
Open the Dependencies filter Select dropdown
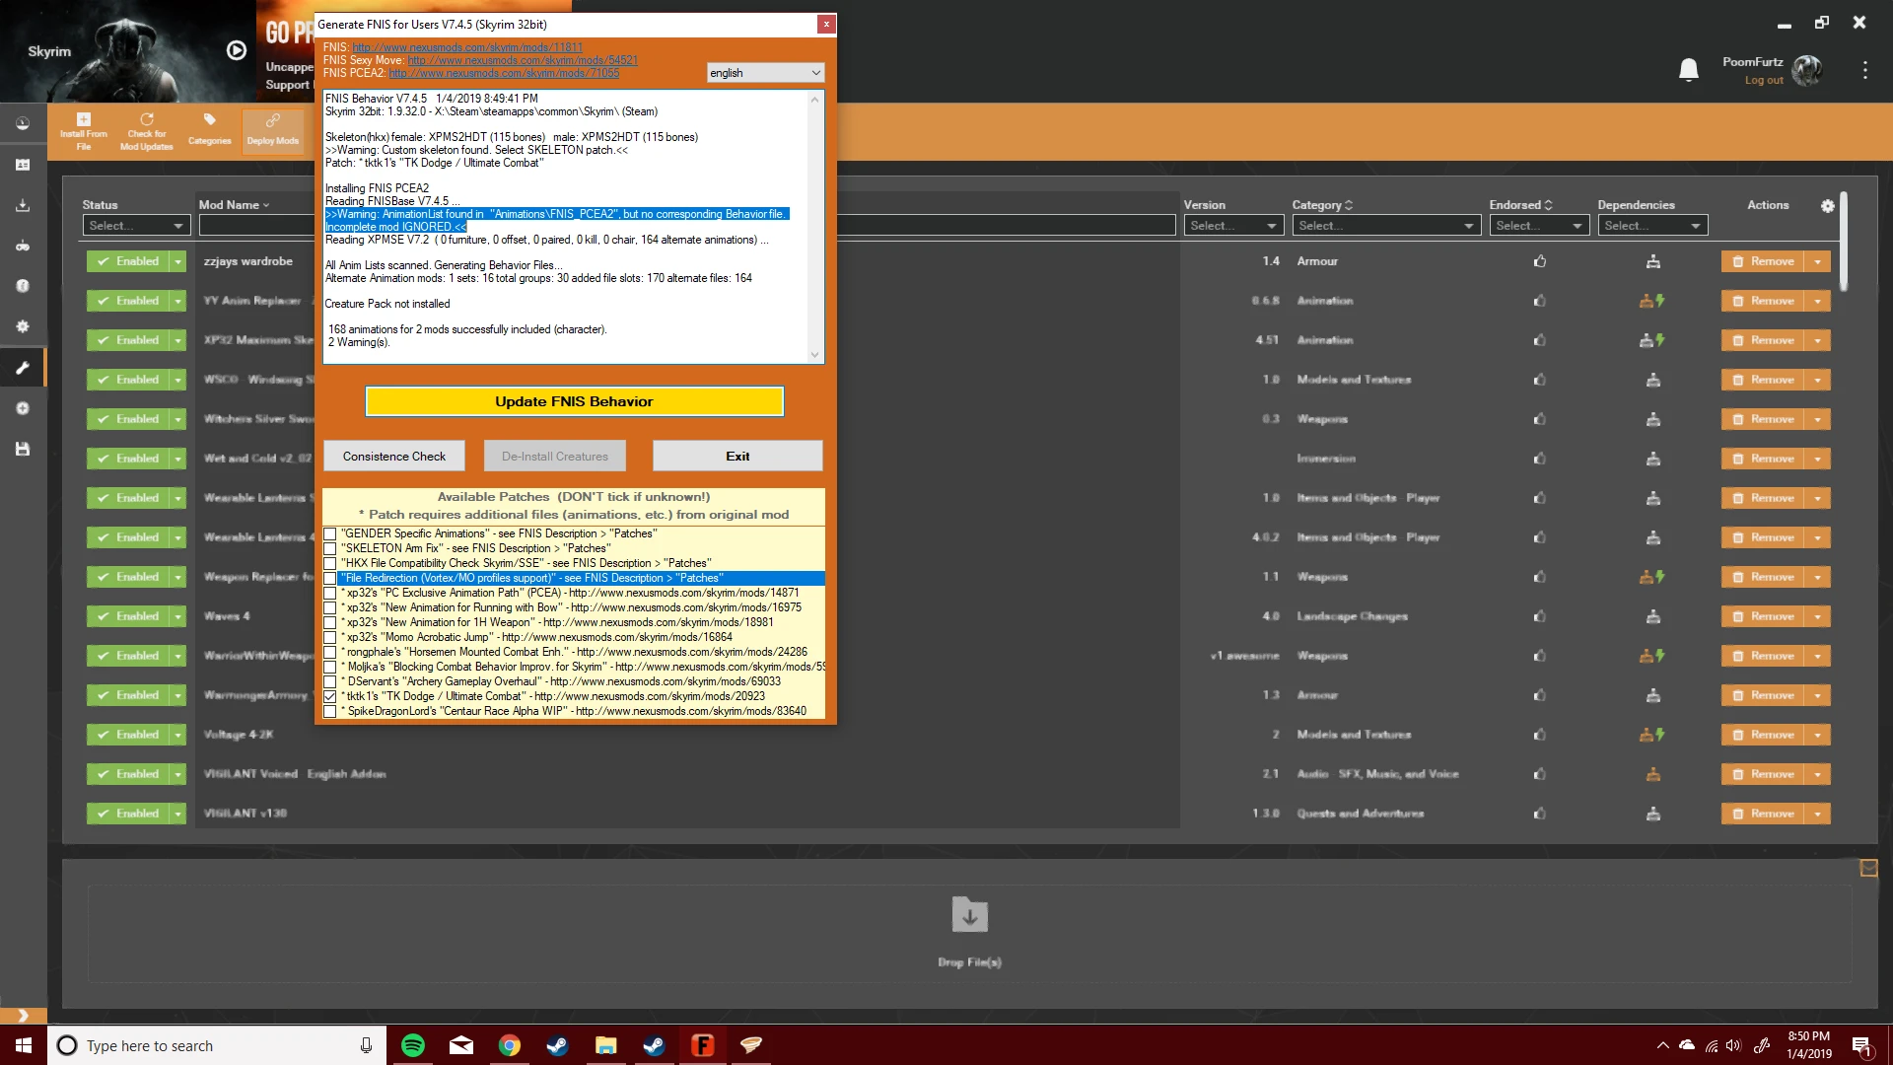click(1652, 226)
